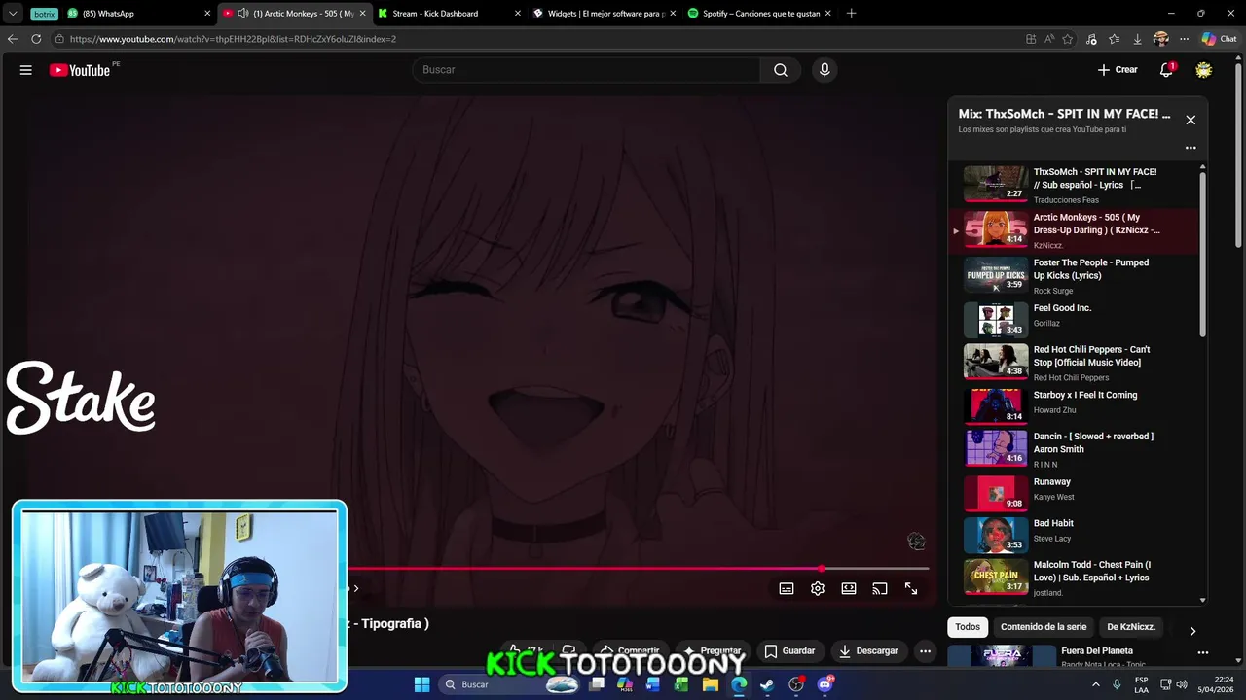This screenshot has width=1246, height=700.
Task: Focus the YouTube Buscar search field
Action: (587, 70)
